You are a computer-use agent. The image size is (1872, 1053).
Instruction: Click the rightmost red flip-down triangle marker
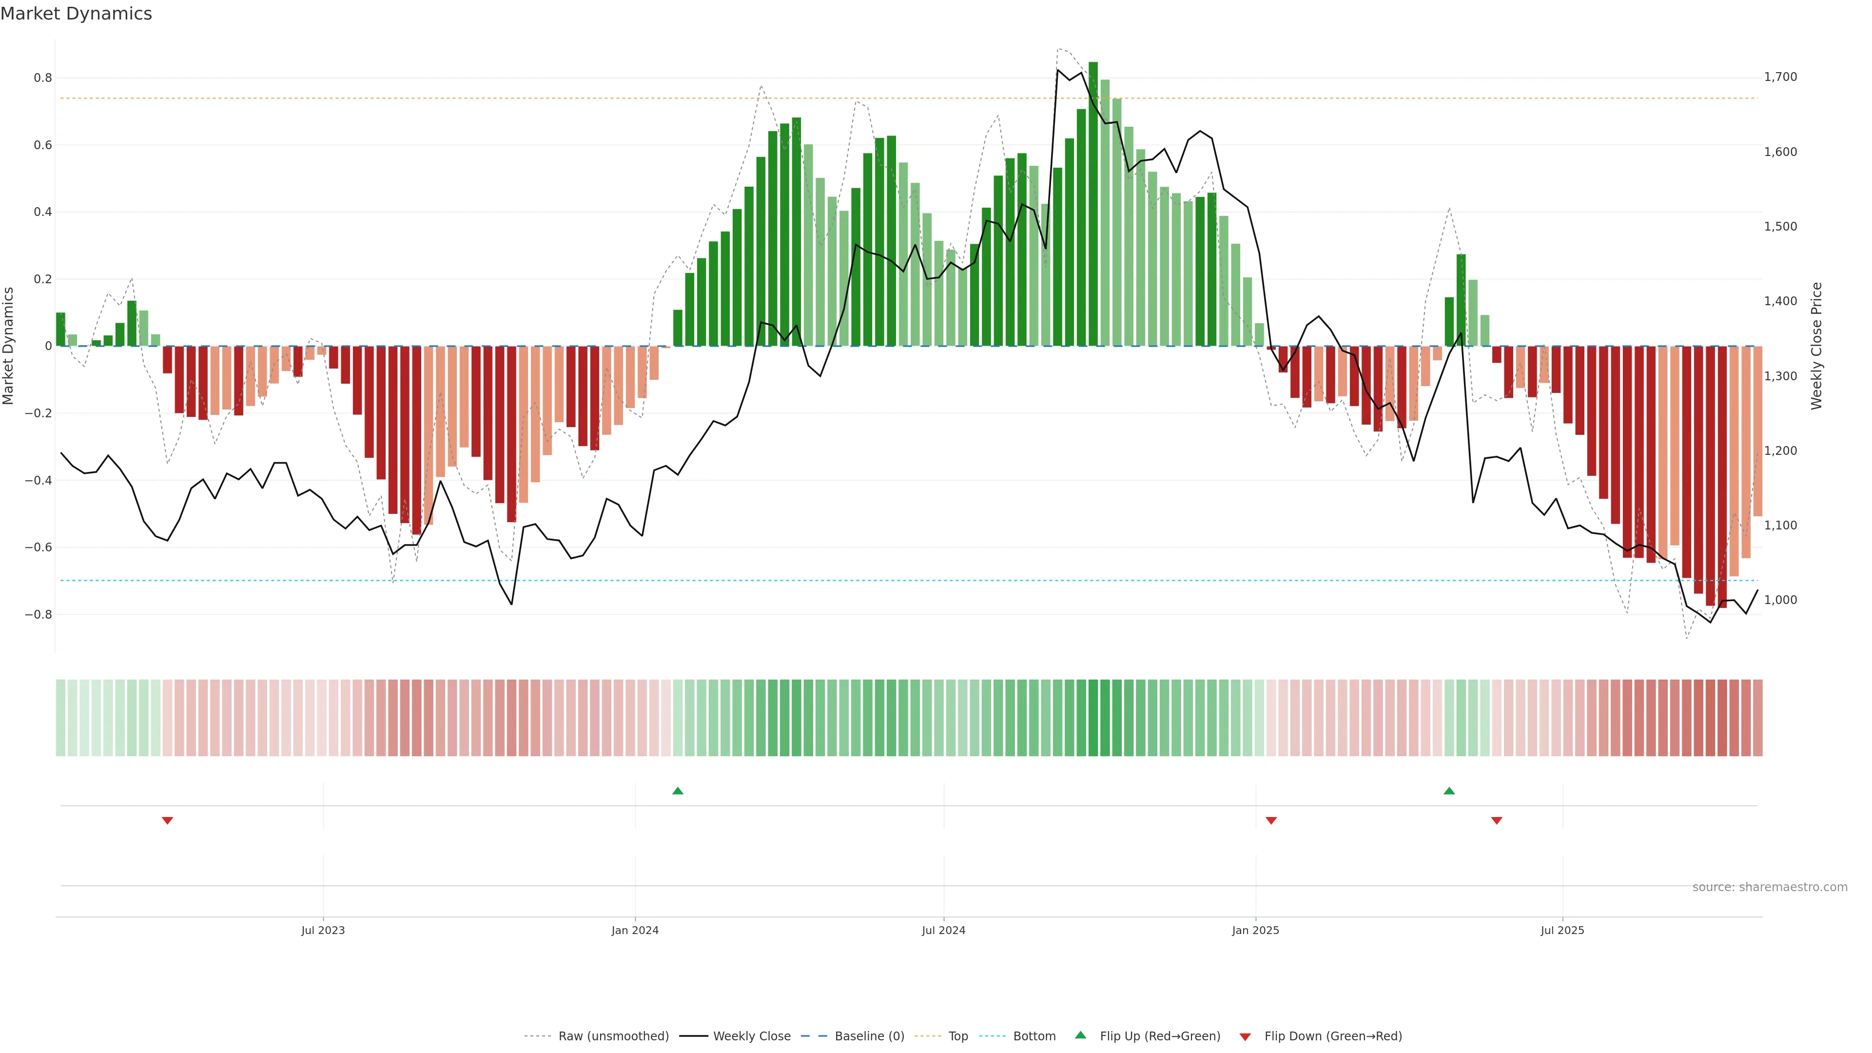click(1496, 820)
